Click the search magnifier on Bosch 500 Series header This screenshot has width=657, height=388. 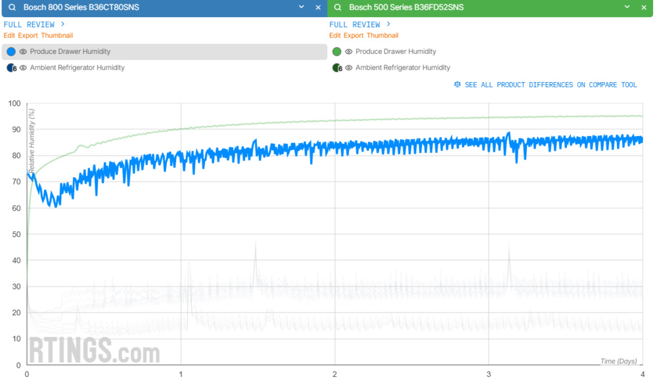[x=337, y=7]
